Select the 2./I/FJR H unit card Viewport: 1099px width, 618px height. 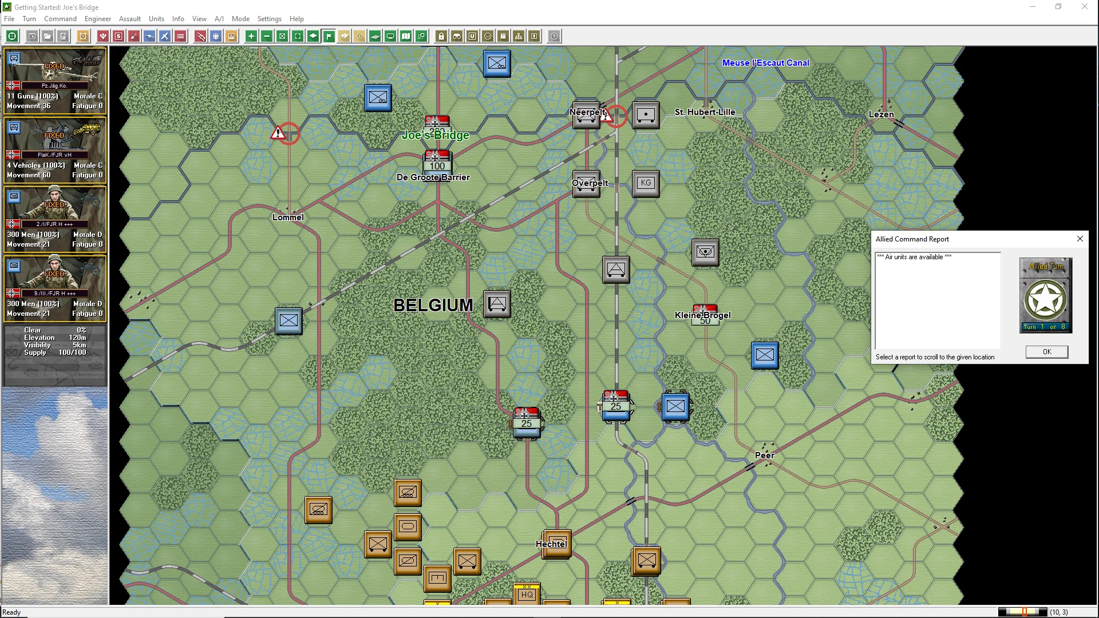tap(55, 219)
